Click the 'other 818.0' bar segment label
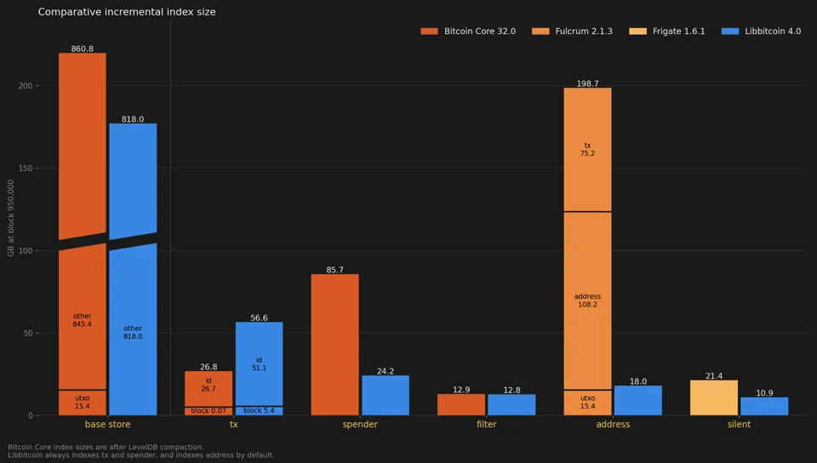 click(x=133, y=332)
